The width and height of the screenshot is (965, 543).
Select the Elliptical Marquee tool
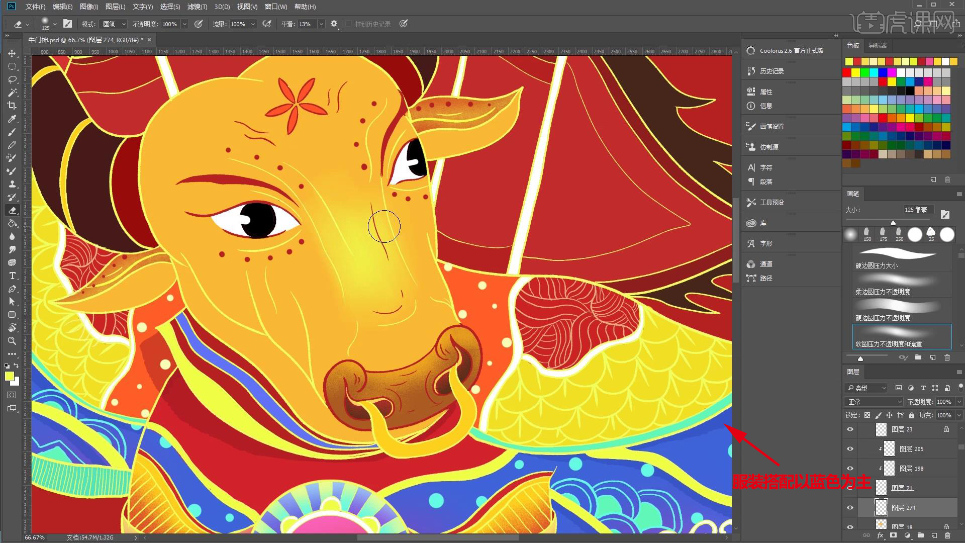12,66
